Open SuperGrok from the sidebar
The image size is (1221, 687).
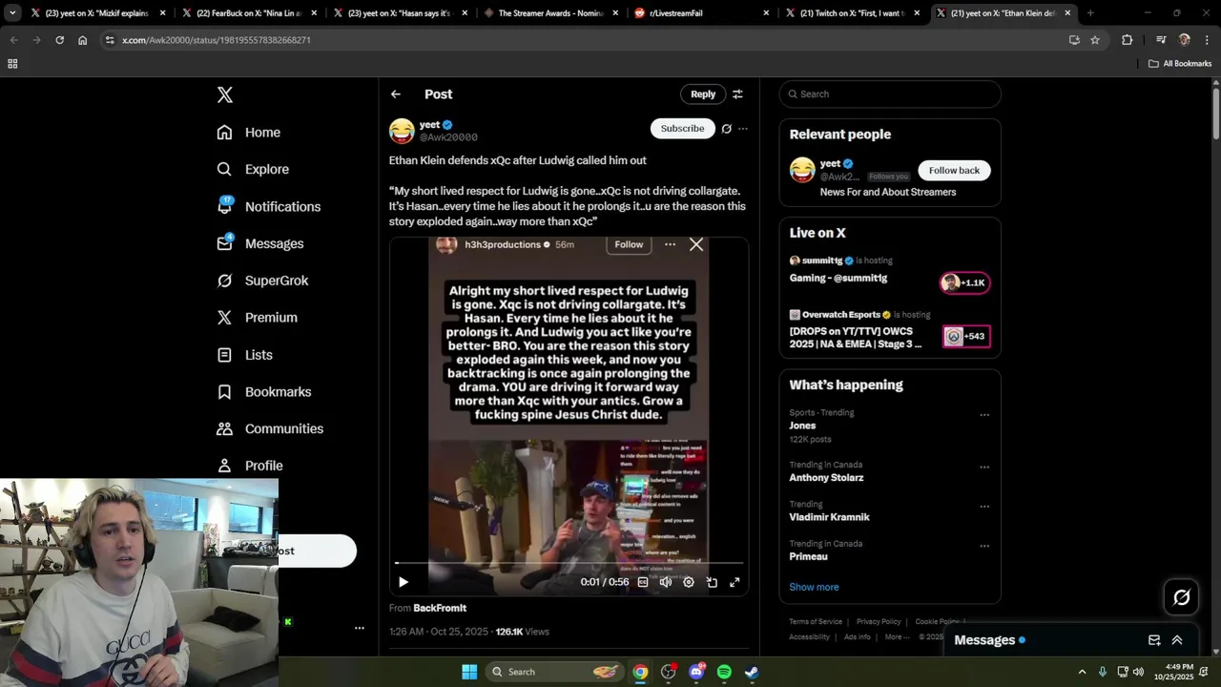(262, 281)
